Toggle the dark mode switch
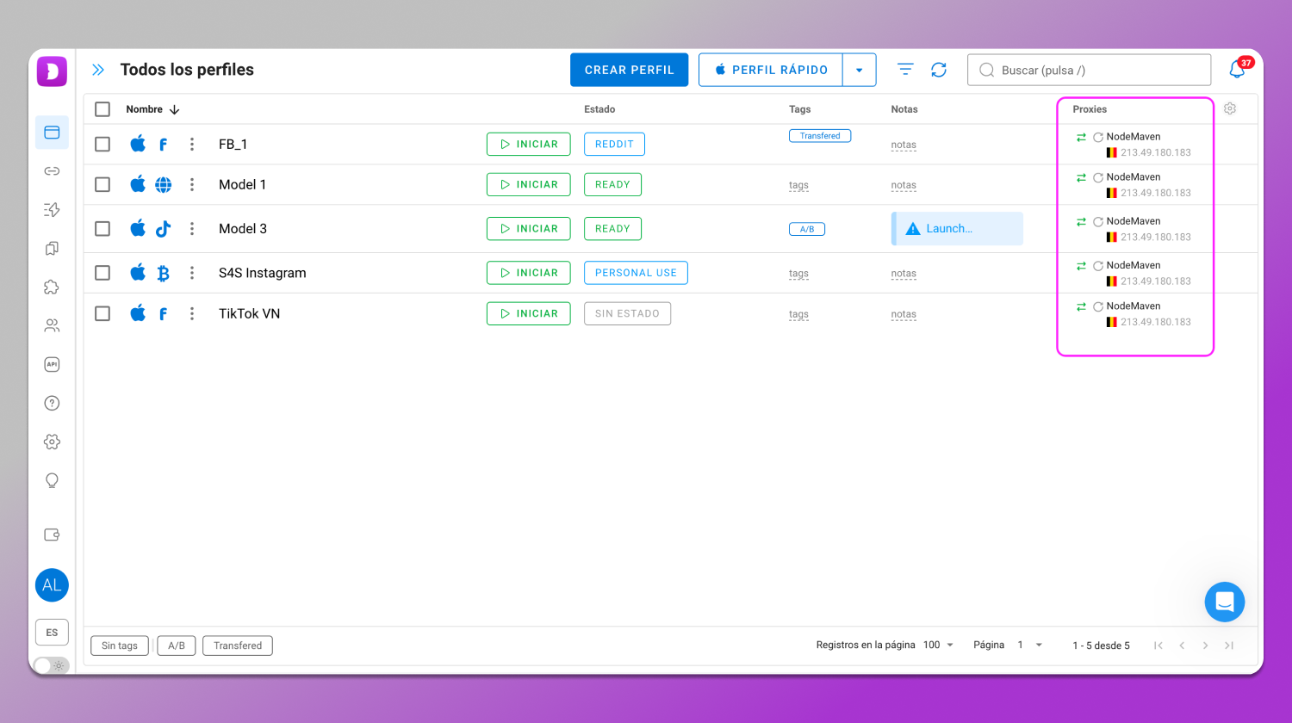The image size is (1292, 723). click(x=52, y=665)
